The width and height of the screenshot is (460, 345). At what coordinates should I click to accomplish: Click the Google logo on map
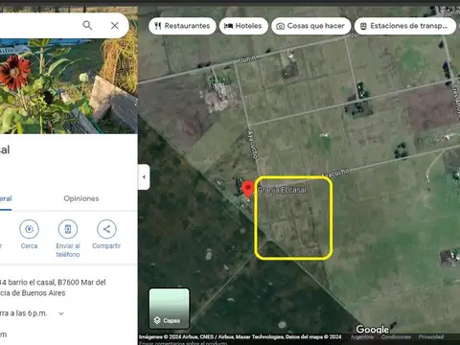tap(373, 329)
